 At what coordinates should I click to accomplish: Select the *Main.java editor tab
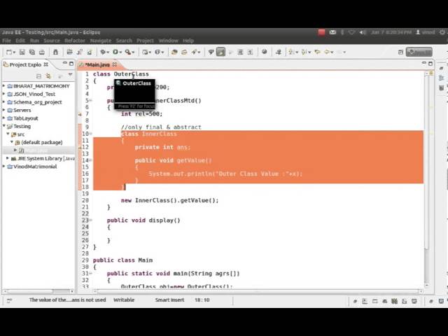(x=97, y=65)
